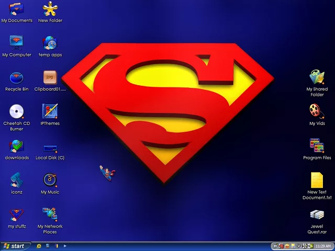Open the temp apps folder icon
335x251 pixels.
[50, 43]
